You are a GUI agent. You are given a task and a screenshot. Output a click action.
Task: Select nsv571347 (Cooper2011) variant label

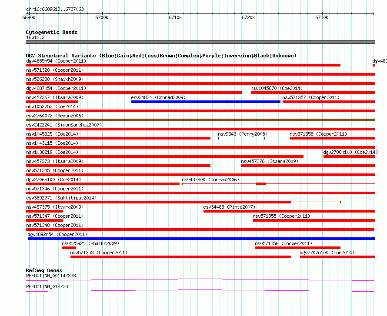tap(55, 216)
